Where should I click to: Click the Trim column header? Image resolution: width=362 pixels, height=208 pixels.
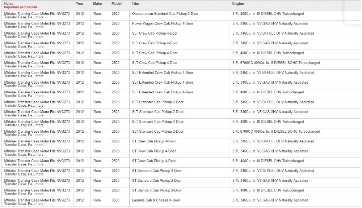(x=135, y=4)
